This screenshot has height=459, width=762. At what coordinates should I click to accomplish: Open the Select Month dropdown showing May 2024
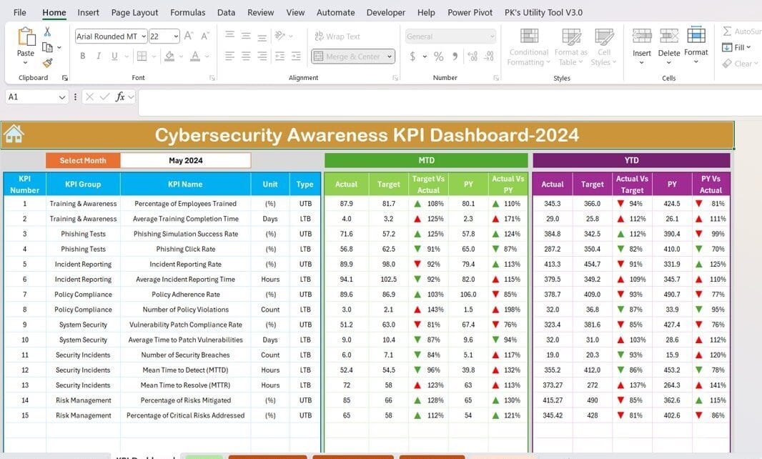point(186,161)
